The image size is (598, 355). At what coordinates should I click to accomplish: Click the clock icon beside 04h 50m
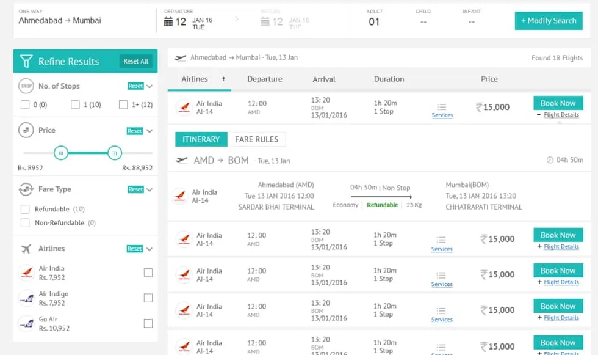coord(550,160)
